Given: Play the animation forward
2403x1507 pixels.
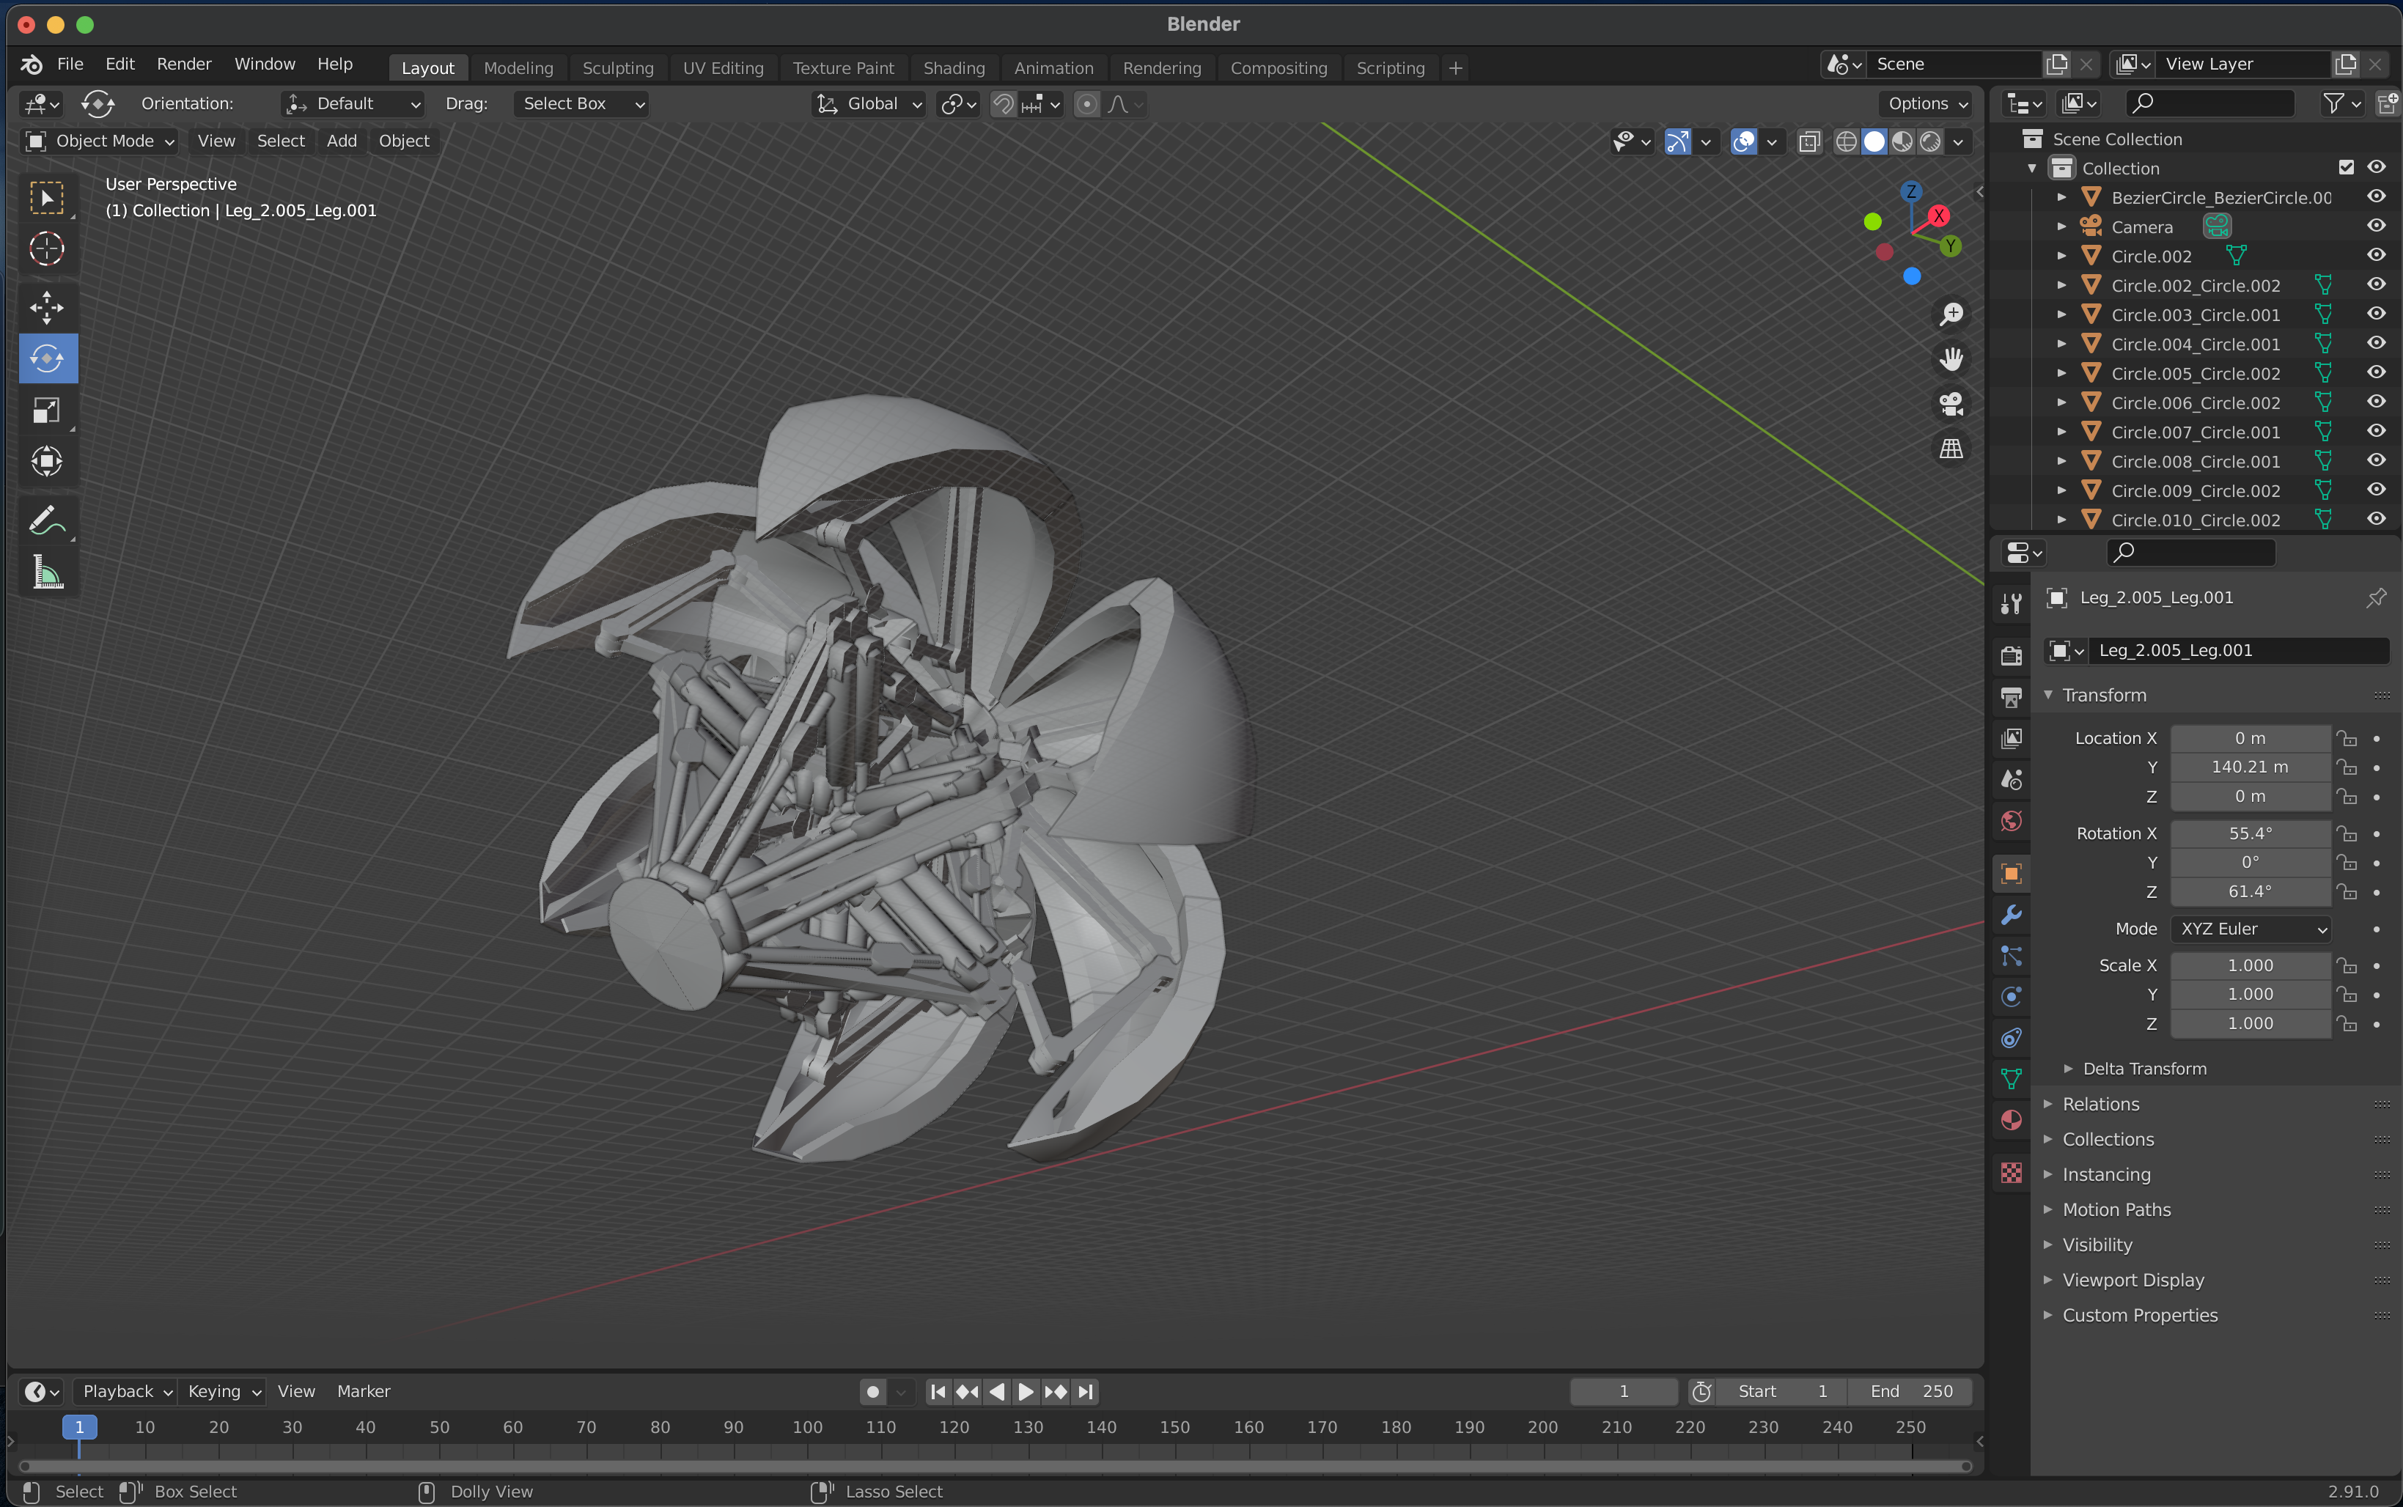Looking at the screenshot, I should [1026, 1391].
